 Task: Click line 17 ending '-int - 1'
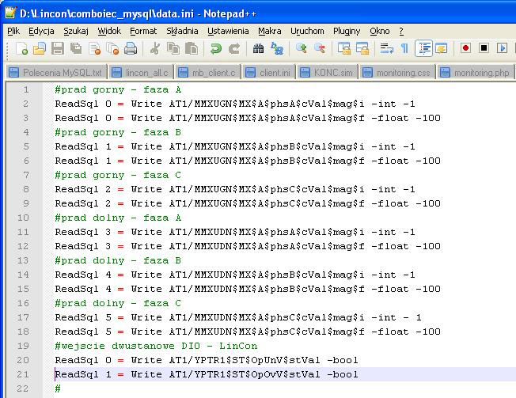tap(238, 317)
